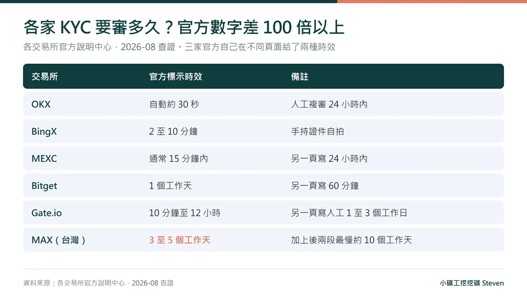
Task: Click the '備註' column header
Action: coord(300,77)
